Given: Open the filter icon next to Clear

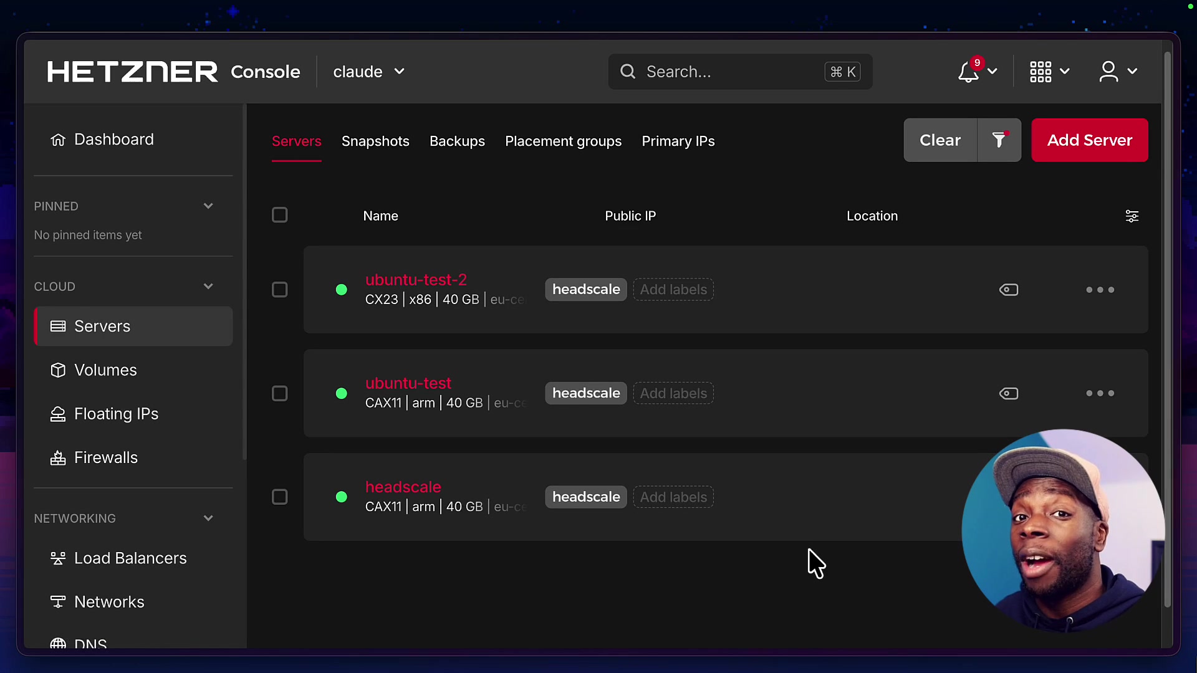Looking at the screenshot, I should (x=1000, y=140).
